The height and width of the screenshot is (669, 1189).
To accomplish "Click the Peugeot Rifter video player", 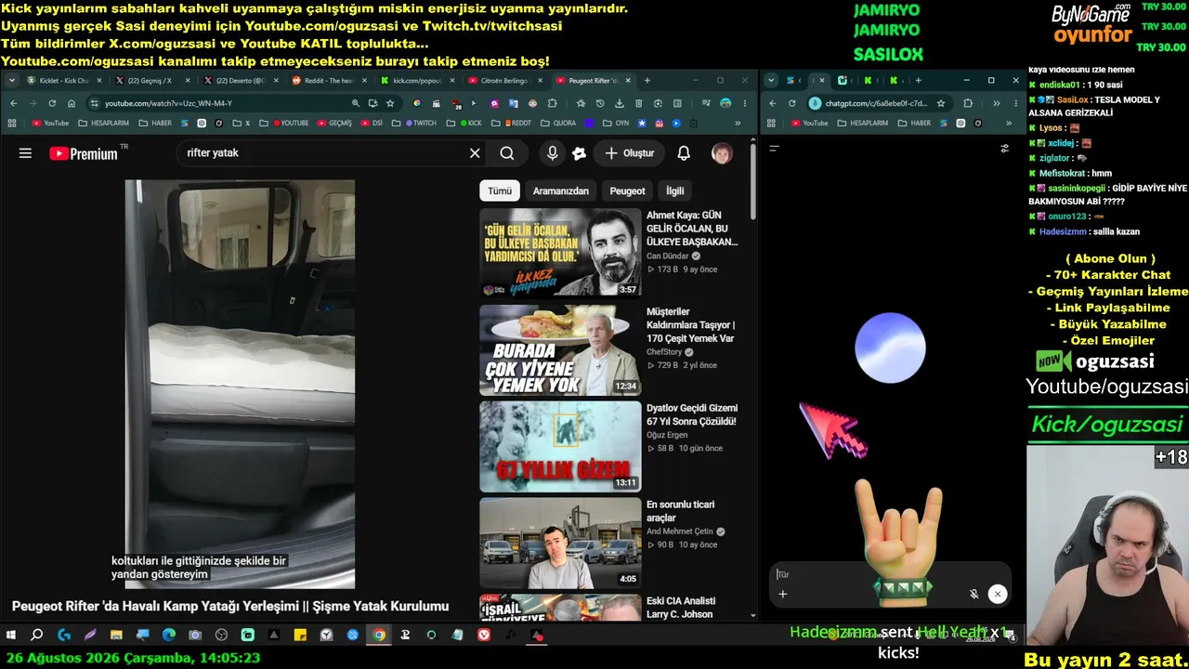I will (240, 384).
